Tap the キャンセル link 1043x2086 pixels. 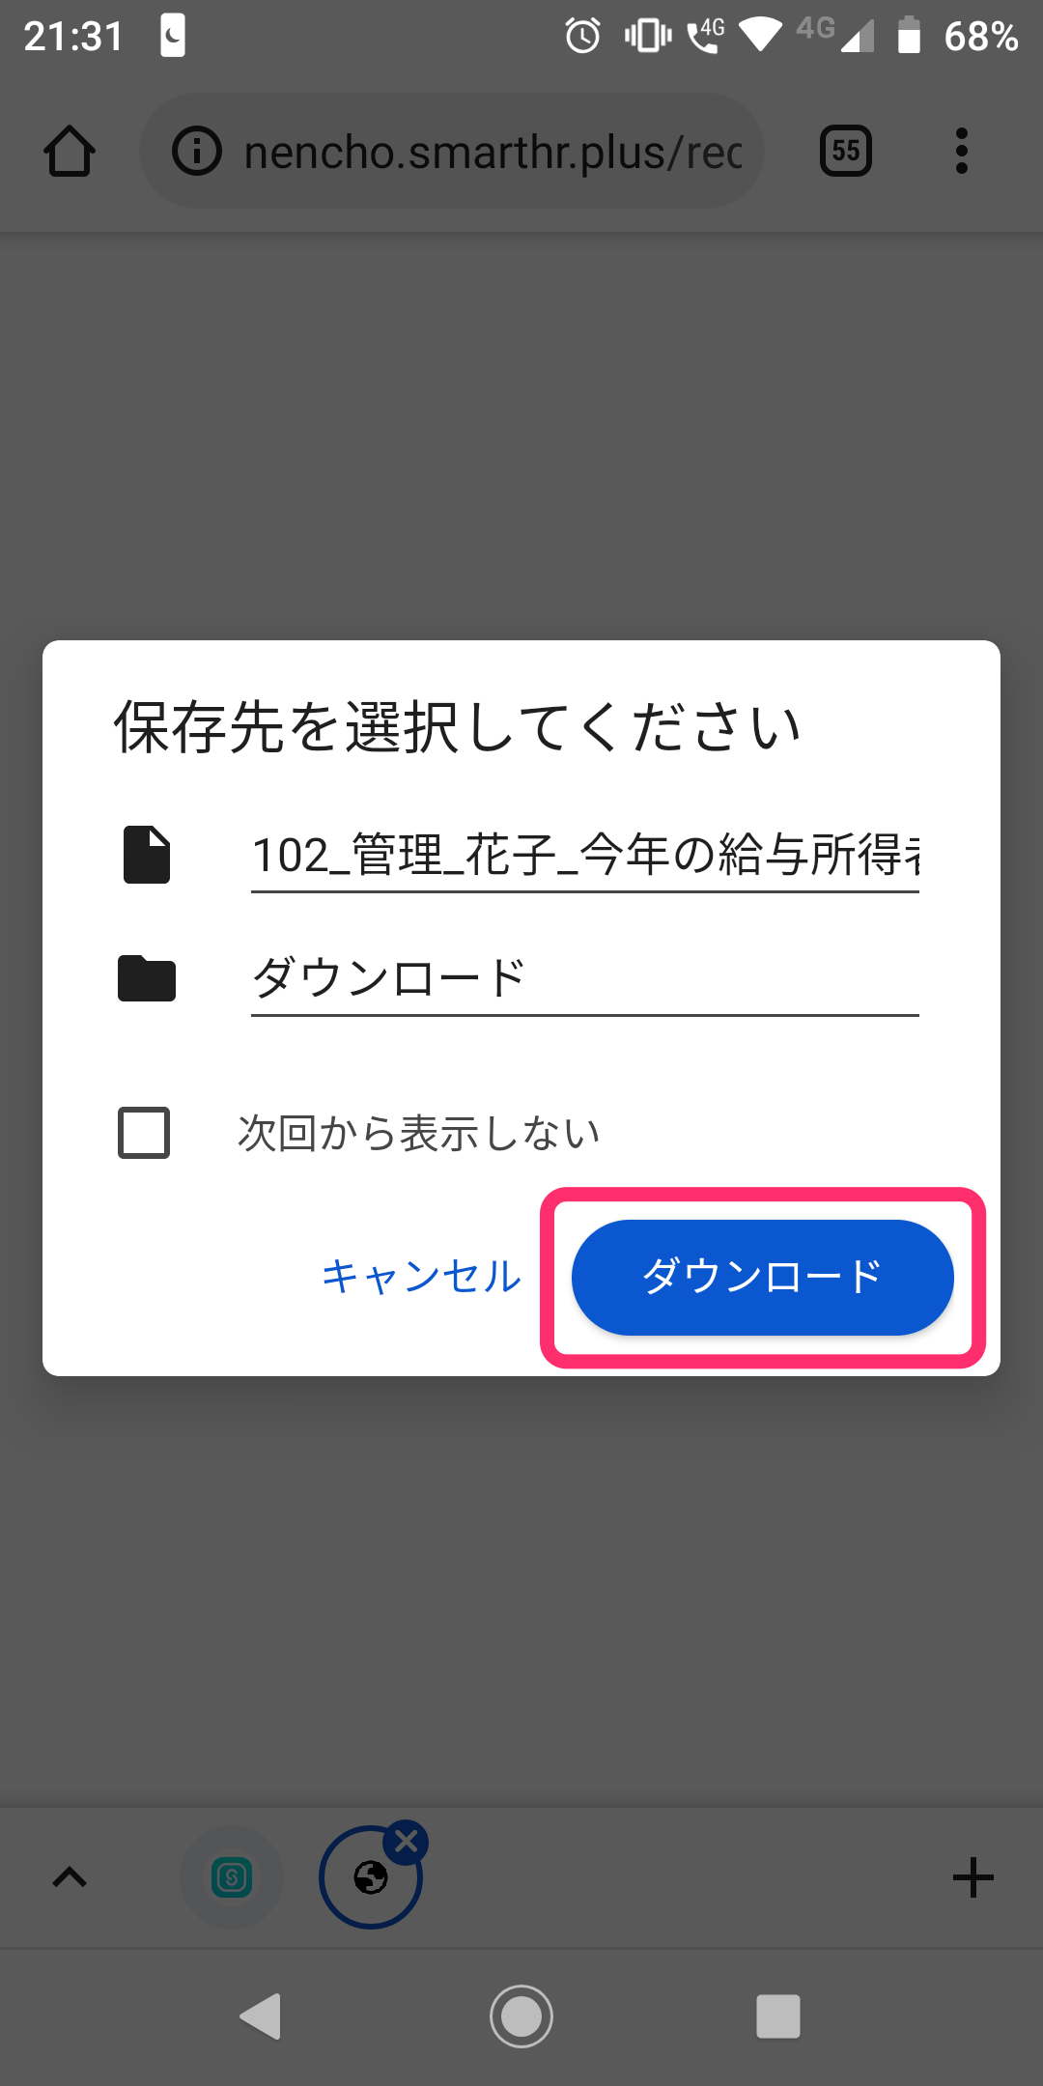(421, 1277)
